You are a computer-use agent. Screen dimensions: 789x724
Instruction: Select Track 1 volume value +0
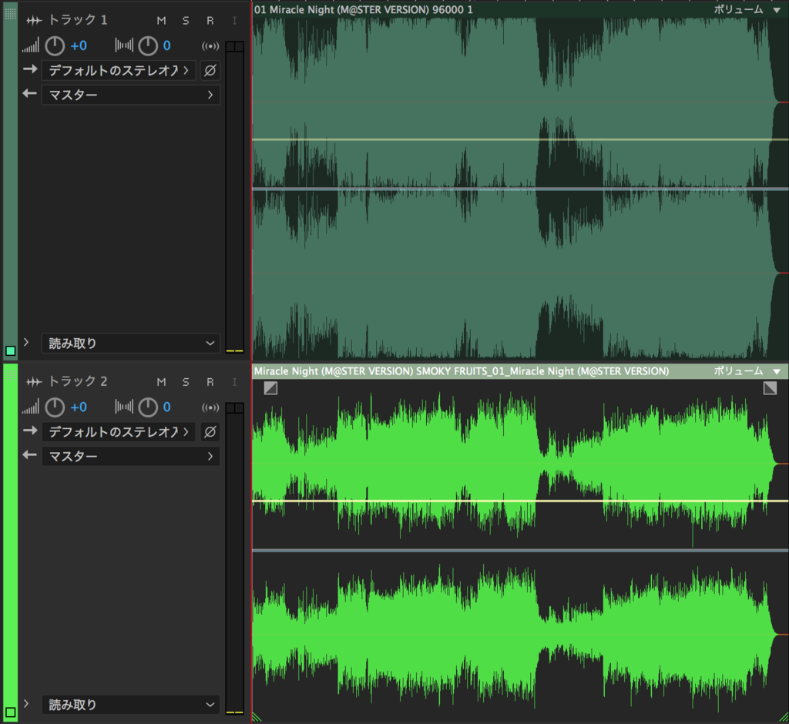coord(79,45)
